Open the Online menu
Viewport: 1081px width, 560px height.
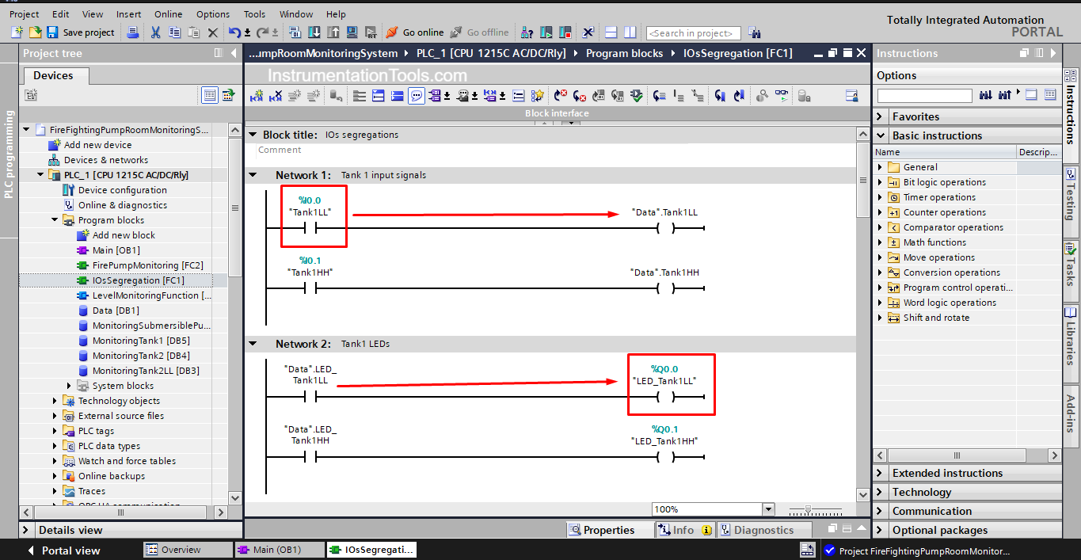pyautogui.click(x=168, y=14)
